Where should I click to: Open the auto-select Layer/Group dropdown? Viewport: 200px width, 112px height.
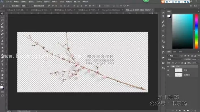pos(25,6)
